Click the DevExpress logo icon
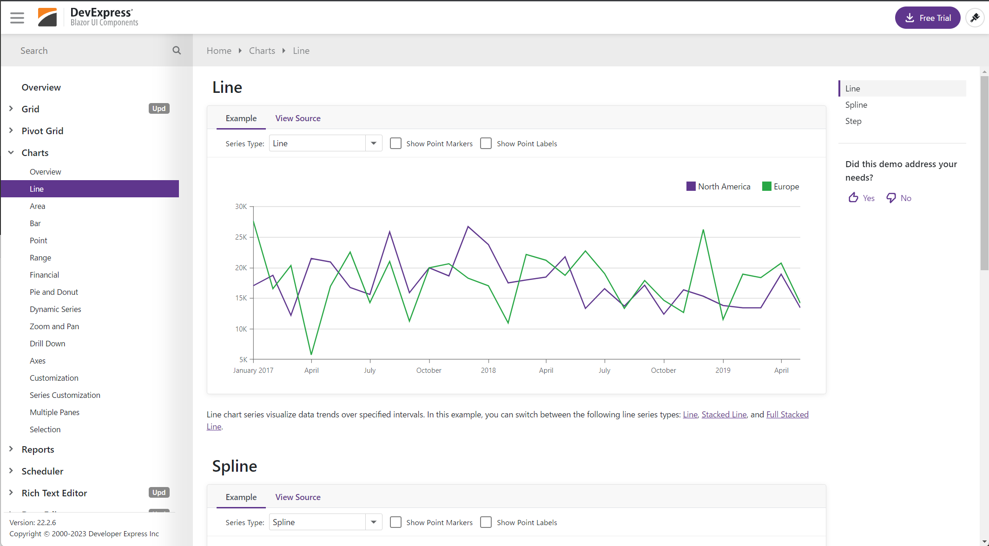The height and width of the screenshot is (546, 989). click(47, 18)
